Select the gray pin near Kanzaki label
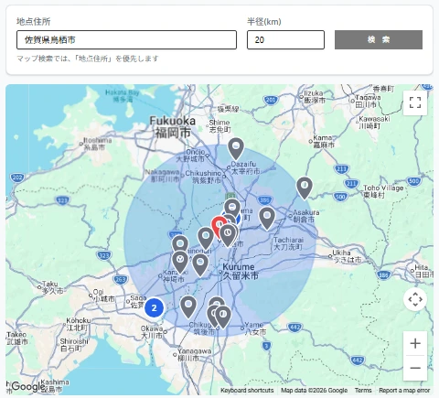Viewport: 439px width, 398px height. pyautogui.click(x=180, y=262)
